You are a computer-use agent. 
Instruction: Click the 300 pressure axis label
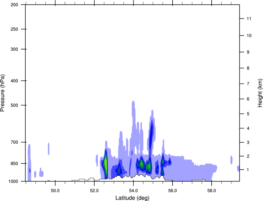click(x=14, y=49)
